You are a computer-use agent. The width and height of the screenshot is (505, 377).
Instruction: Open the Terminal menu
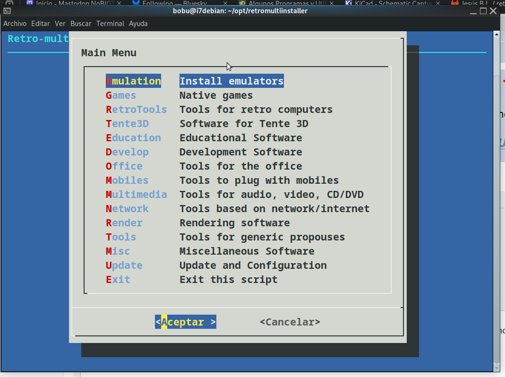pyautogui.click(x=110, y=24)
